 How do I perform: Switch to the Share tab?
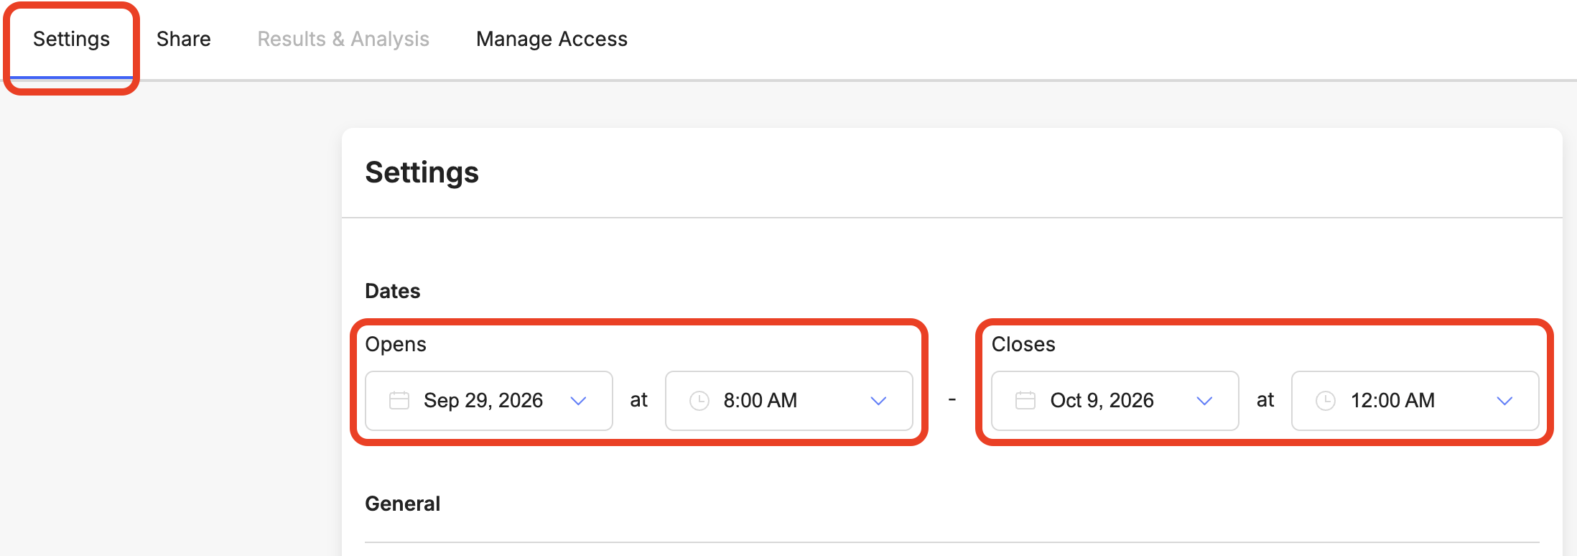pos(184,39)
